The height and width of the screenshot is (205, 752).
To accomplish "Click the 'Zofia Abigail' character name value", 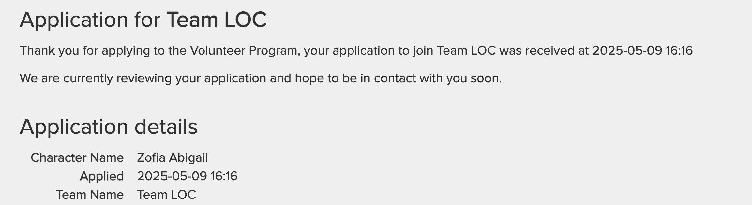I will pyautogui.click(x=173, y=158).
